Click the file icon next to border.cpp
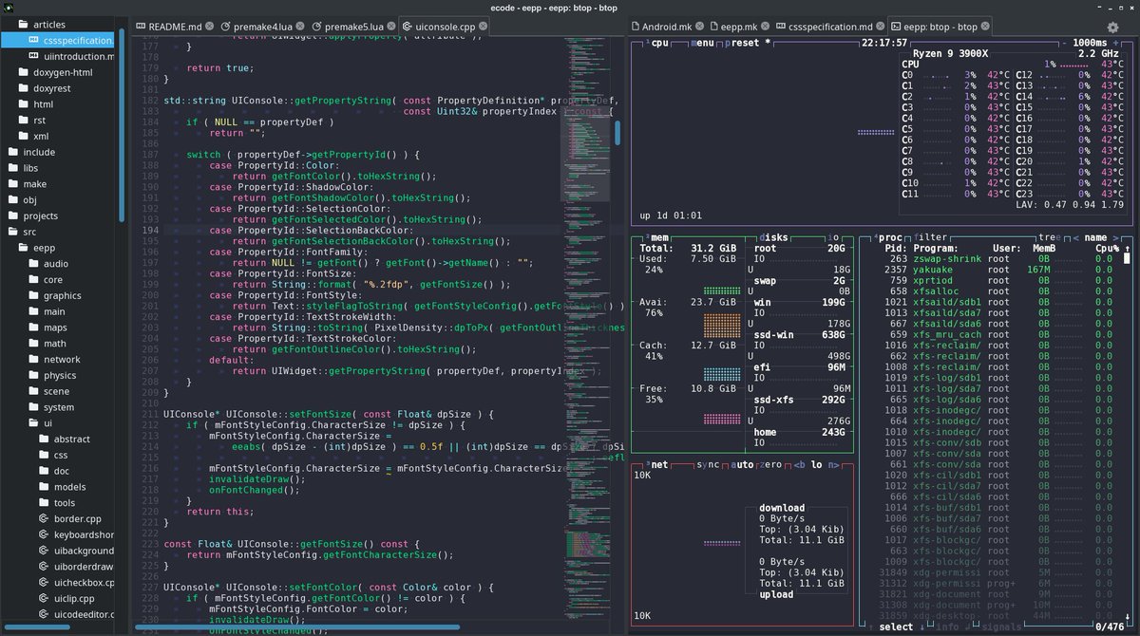1140x636 pixels. coord(45,518)
